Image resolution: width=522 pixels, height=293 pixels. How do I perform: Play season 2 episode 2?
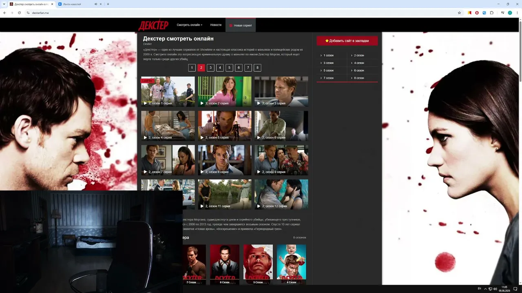tap(225, 92)
